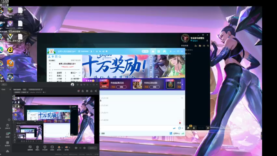The height and width of the screenshot is (156, 277).
Task: Claim the 1688点券皮肤 reward button
Action: click(x=154, y=87)
